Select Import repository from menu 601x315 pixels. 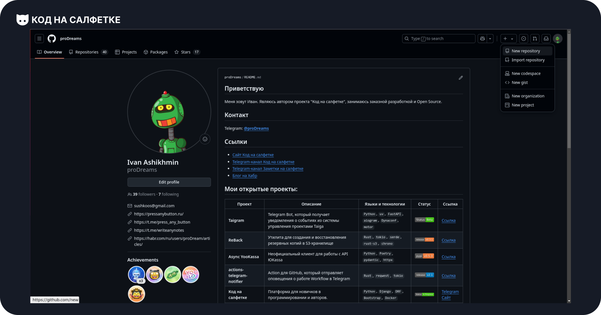click(x=527, y=60)
